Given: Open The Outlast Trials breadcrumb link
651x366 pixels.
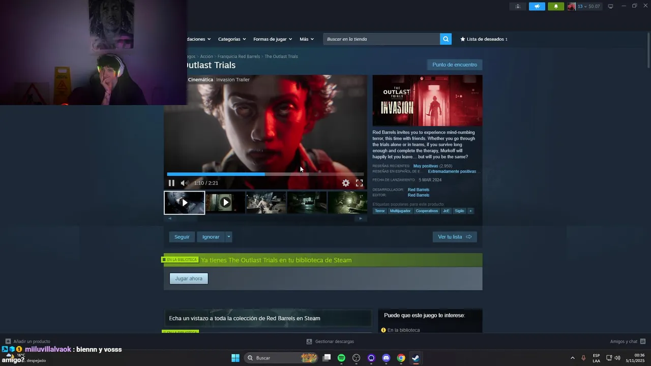Looking at the screenshot, I should [x=281, y=56].
